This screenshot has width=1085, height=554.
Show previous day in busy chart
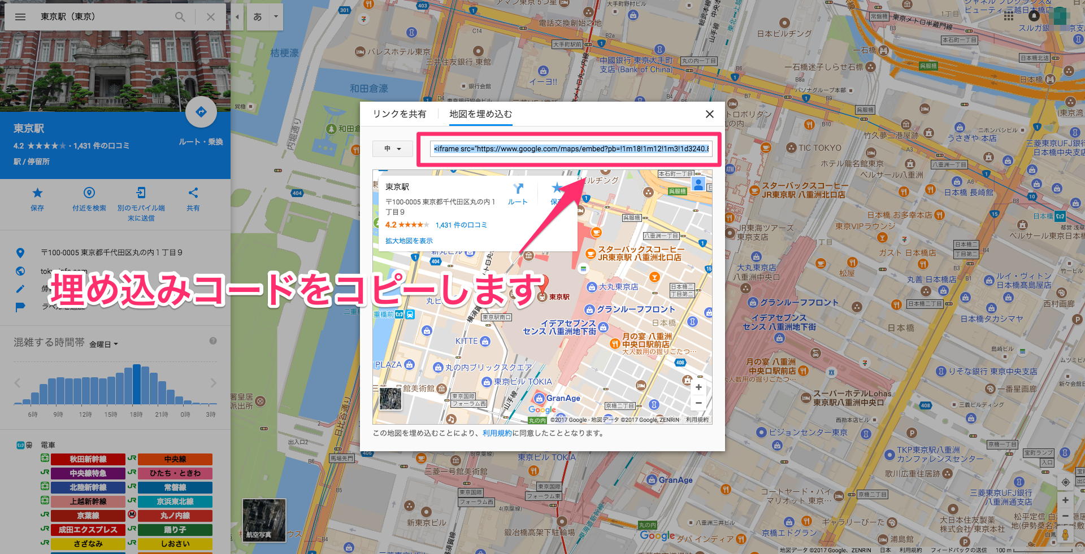point(18,383)
